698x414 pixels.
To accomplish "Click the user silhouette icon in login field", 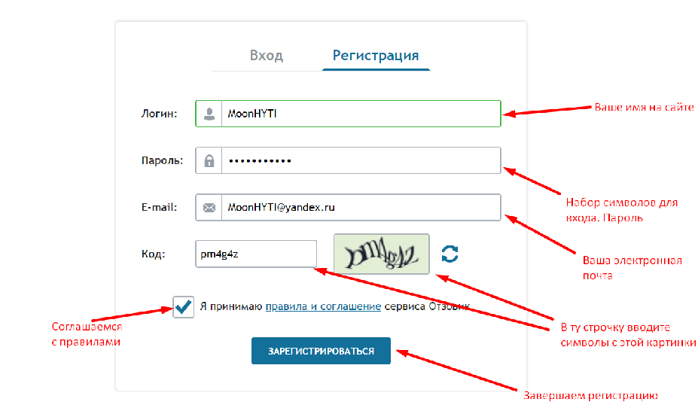I will [x=209, y=114].
